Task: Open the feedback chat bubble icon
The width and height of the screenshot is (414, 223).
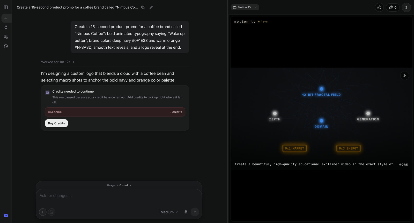Action: click(379, 8)
